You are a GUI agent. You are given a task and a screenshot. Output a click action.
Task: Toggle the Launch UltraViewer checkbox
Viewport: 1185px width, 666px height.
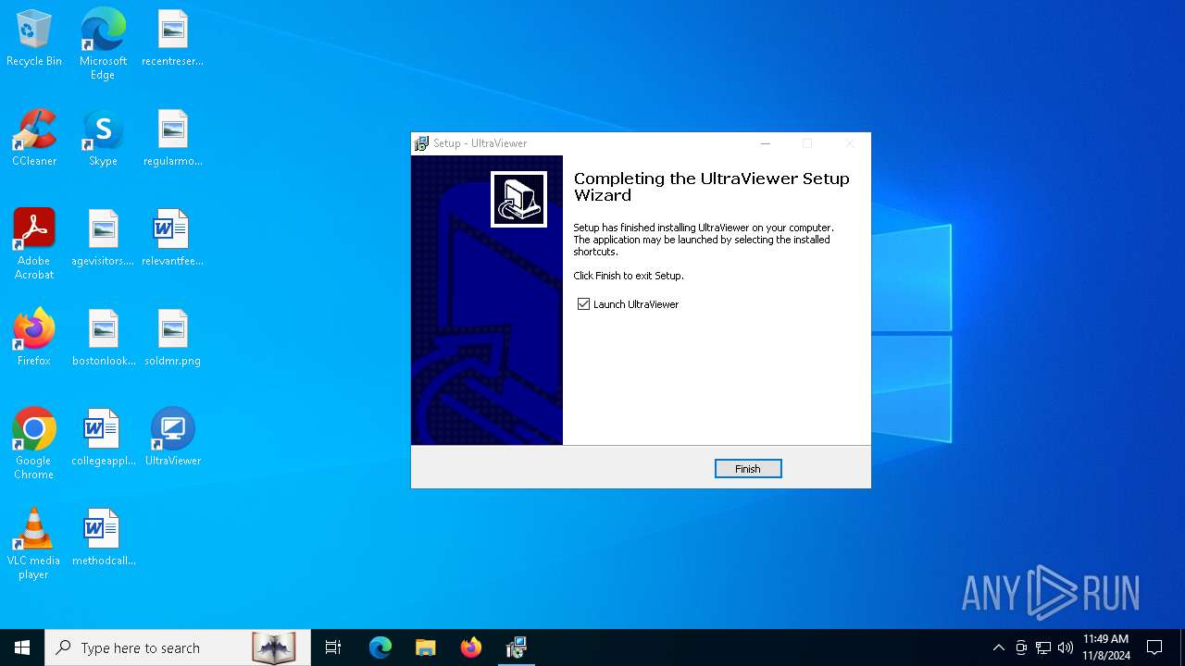pos(583,304)
